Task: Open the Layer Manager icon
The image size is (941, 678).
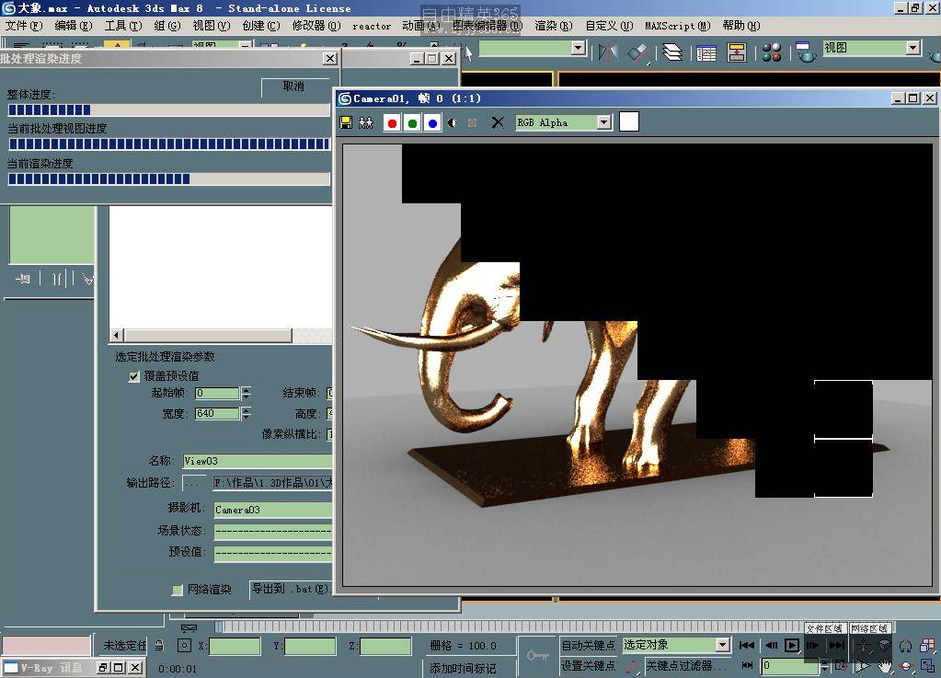Action: click(672, 52)
